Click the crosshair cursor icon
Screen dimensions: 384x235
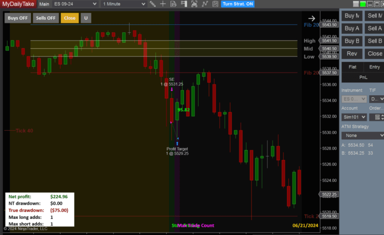[163, 4]
